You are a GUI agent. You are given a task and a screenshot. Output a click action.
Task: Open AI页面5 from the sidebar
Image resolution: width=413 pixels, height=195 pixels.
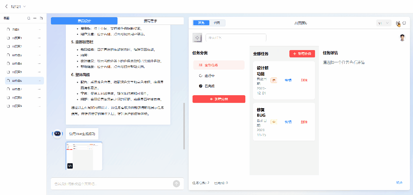pos(24,72)
